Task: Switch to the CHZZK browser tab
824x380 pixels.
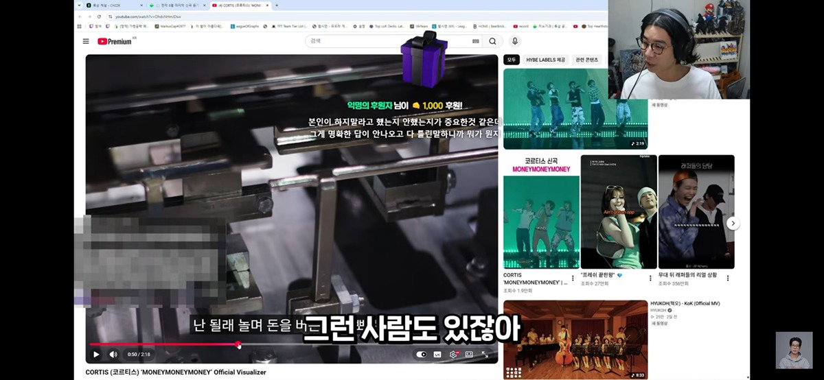Action: coord(113,5)
